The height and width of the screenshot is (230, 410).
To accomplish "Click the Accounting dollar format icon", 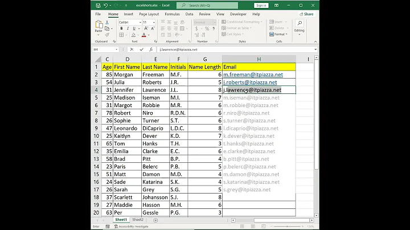I will pos(196,28).
